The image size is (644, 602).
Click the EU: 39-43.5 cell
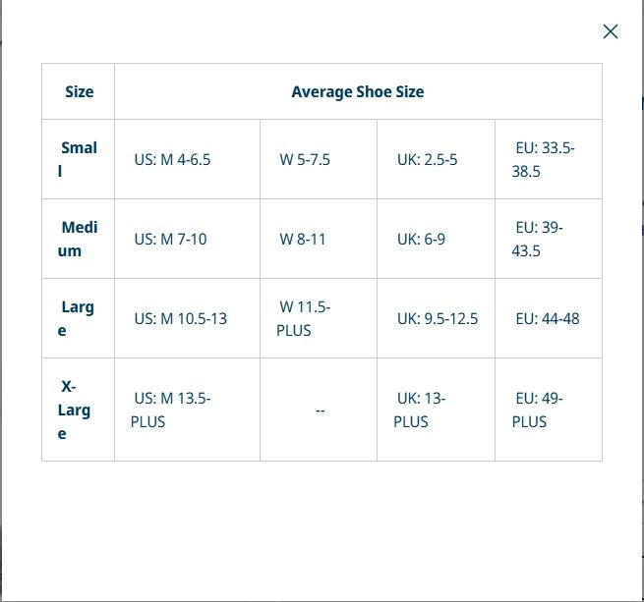point(537,239)
